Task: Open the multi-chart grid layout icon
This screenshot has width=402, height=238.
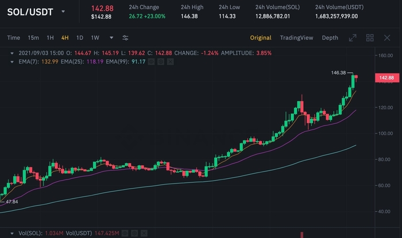Action: [x=370, y=38]
